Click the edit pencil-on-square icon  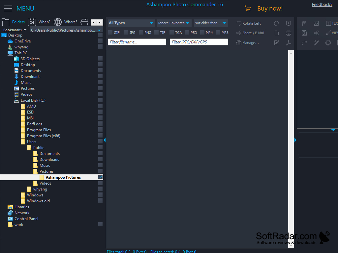(x=277, y=43)
